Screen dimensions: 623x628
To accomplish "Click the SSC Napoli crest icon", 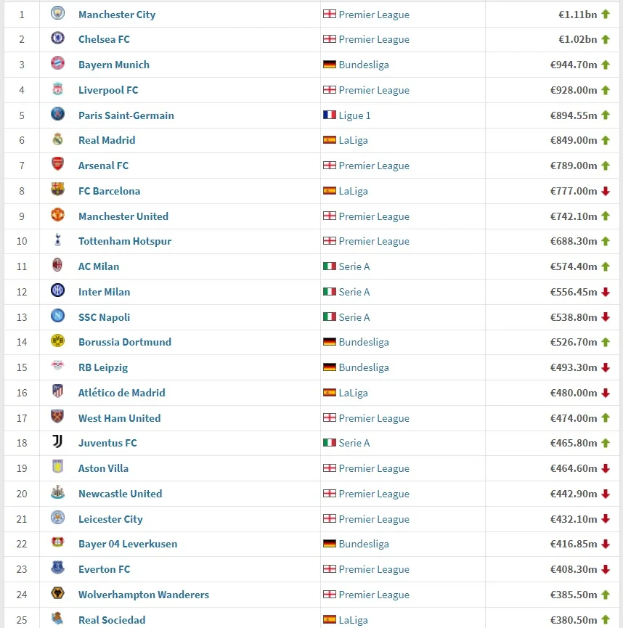I will [57, 317].
